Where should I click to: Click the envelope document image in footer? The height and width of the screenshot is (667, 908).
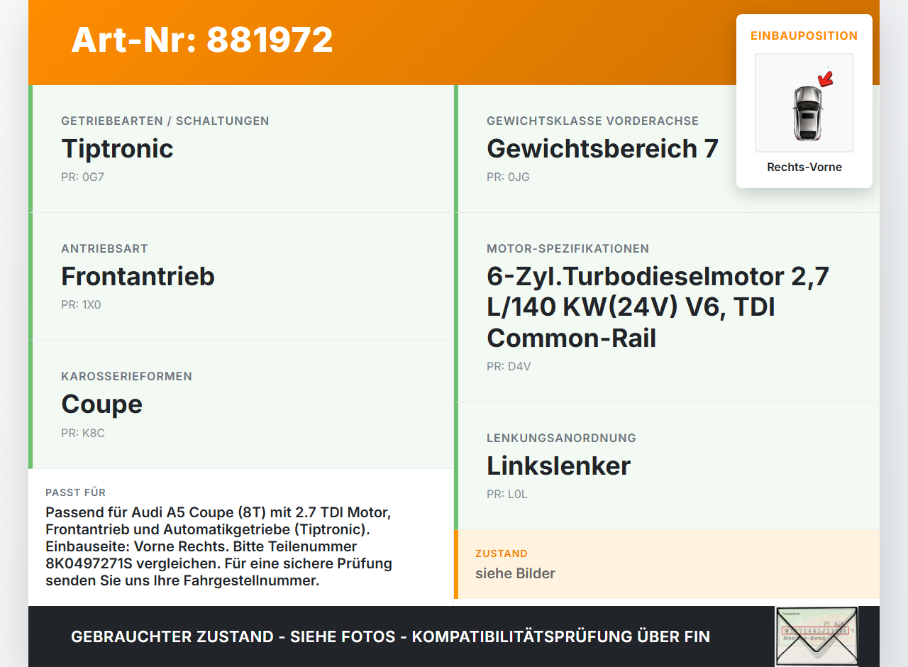point(816,636)
